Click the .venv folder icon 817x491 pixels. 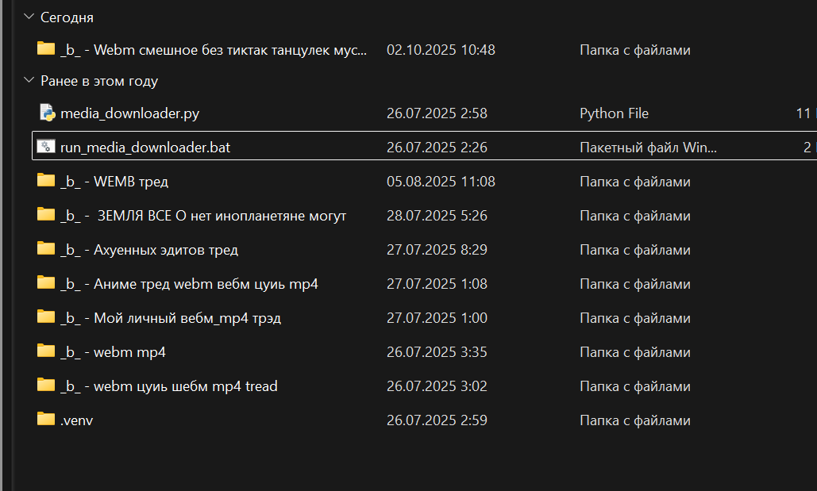(46, 420)
